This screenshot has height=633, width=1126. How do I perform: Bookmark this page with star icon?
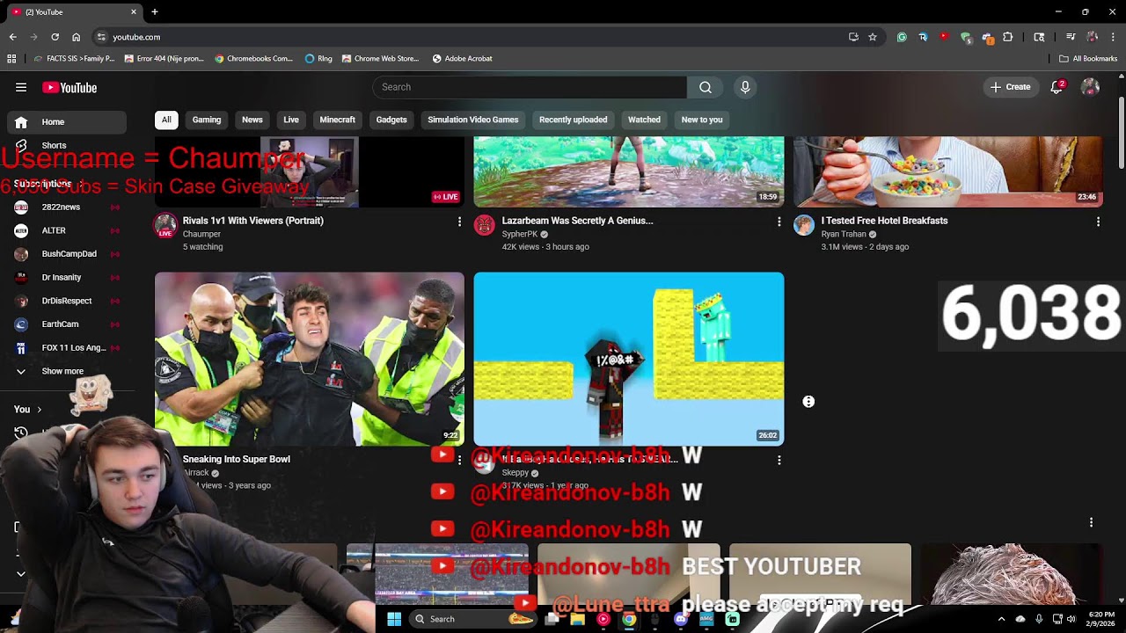point(873,37)
